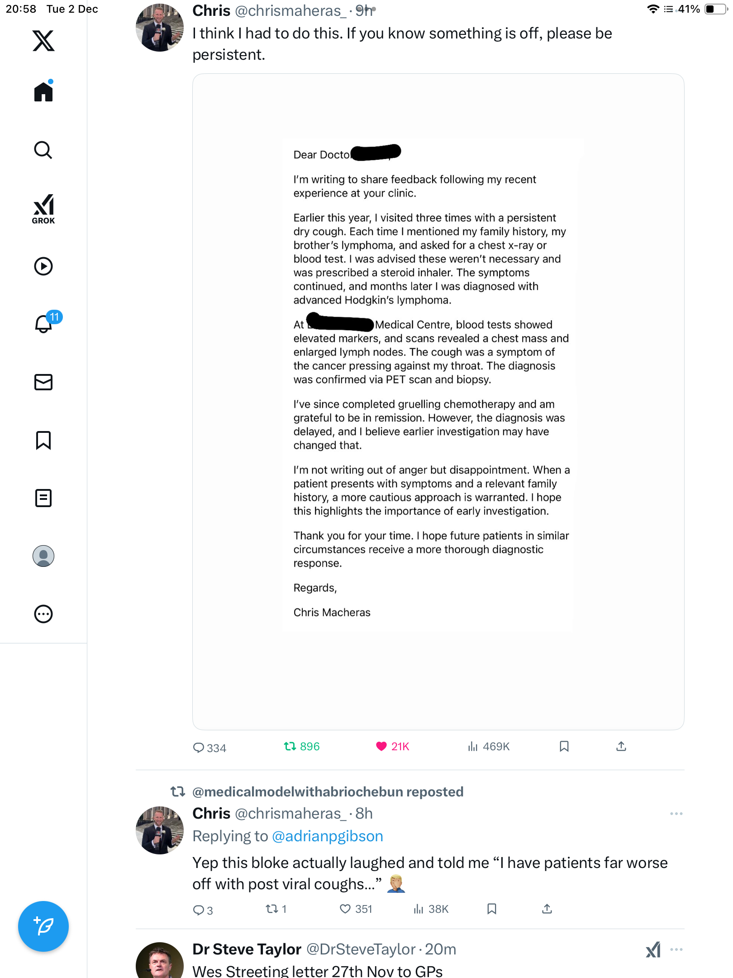Open the Notifications bell

(43, 324)
